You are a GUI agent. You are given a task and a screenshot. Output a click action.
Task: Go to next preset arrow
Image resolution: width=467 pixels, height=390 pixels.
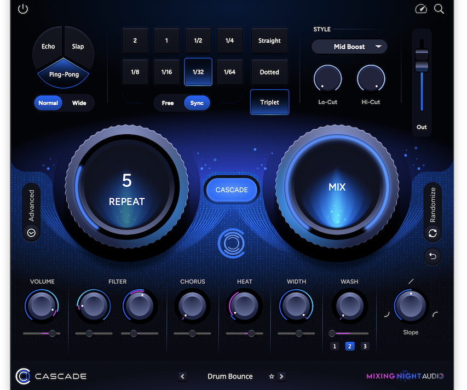coord(281,376)
